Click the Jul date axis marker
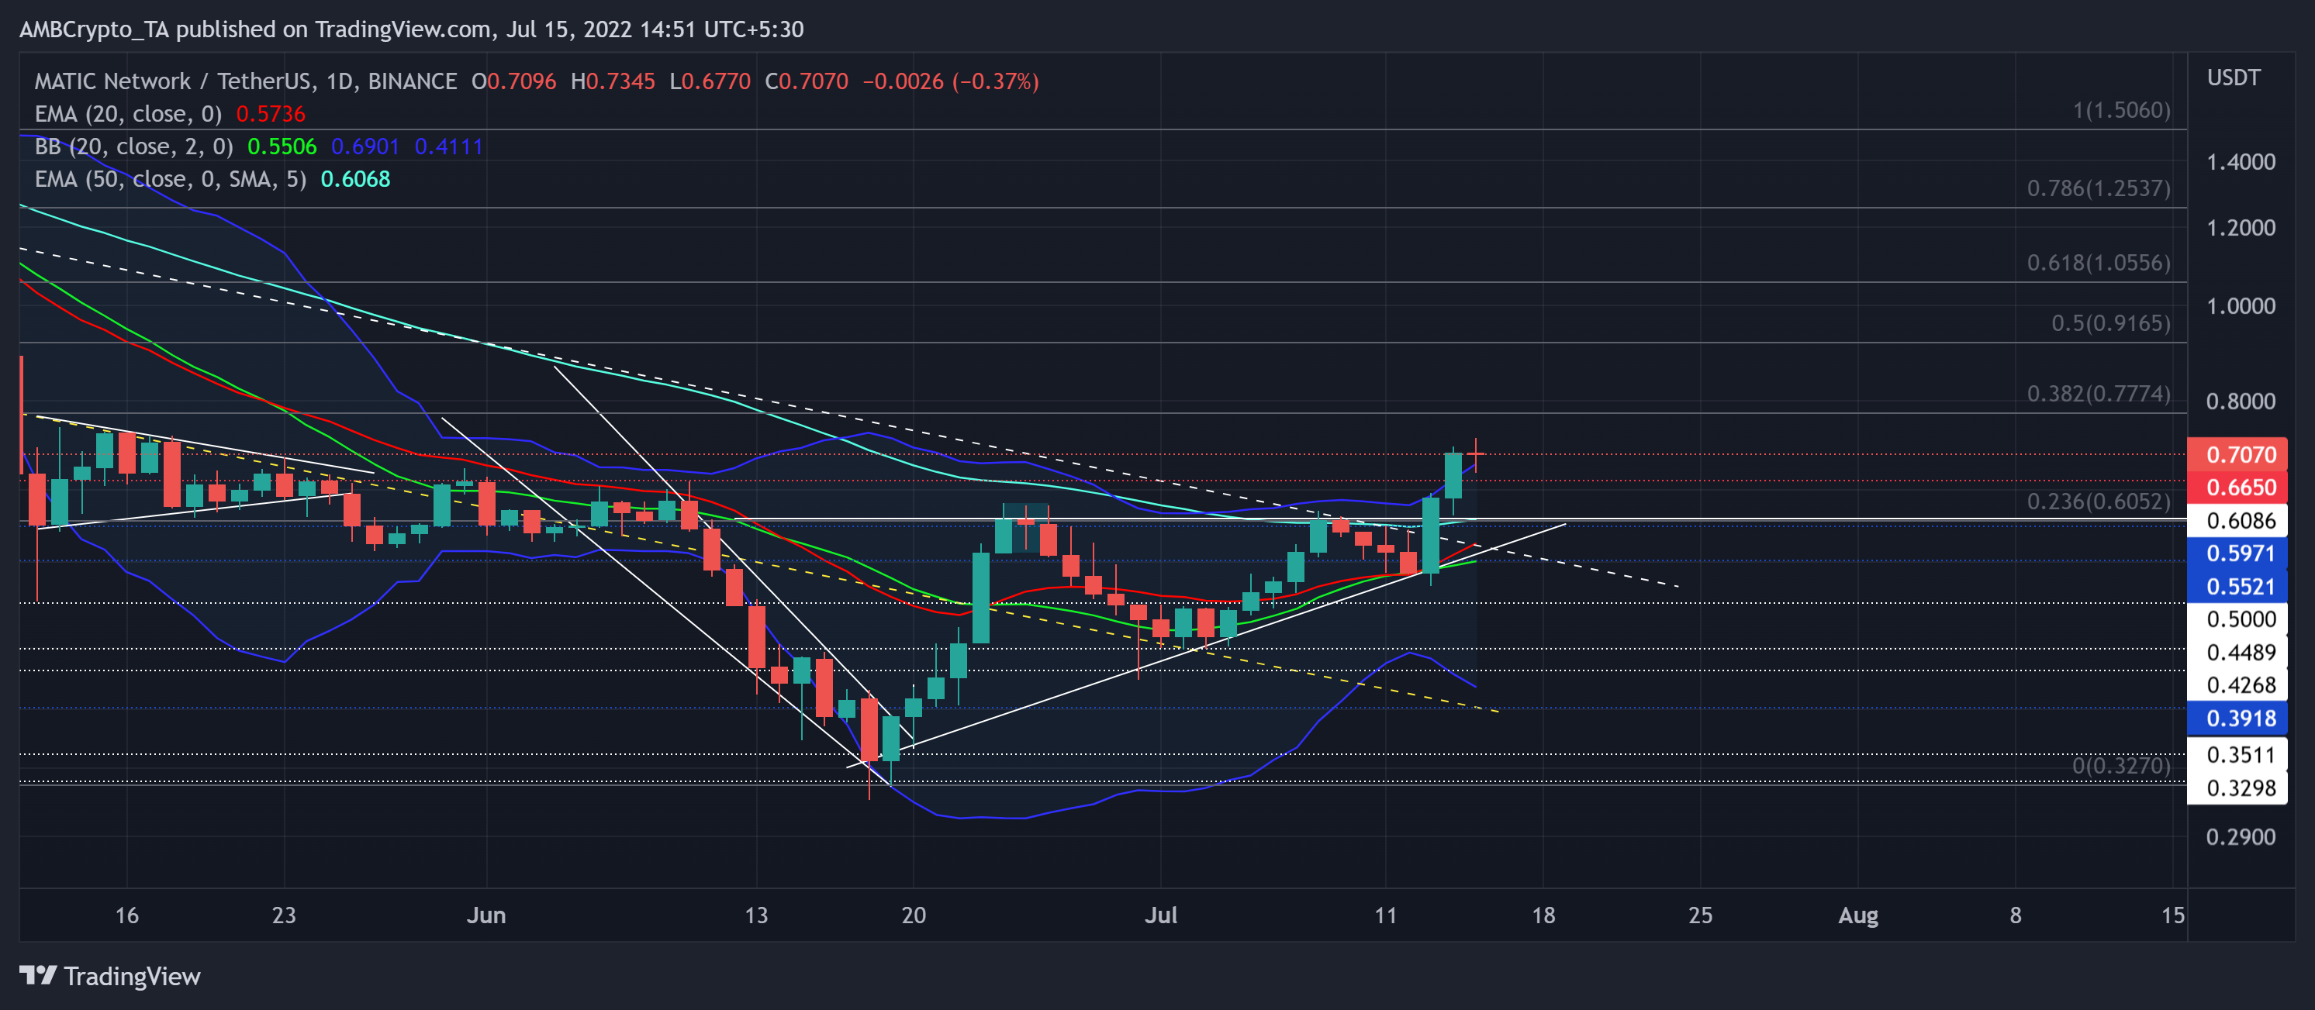 click(1160, 915)
